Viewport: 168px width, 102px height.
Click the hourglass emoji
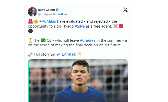click(x=30, y=40)
